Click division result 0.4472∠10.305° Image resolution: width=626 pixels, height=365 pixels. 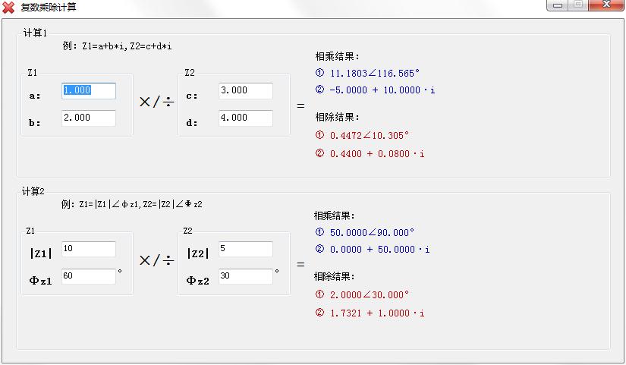369,136
